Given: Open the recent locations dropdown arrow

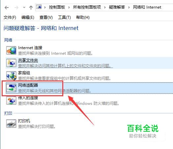Looking at the screenshot, I should coord(24,8).
